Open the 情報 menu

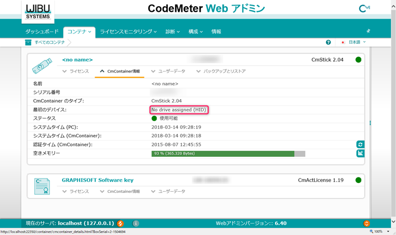(216, 31)
